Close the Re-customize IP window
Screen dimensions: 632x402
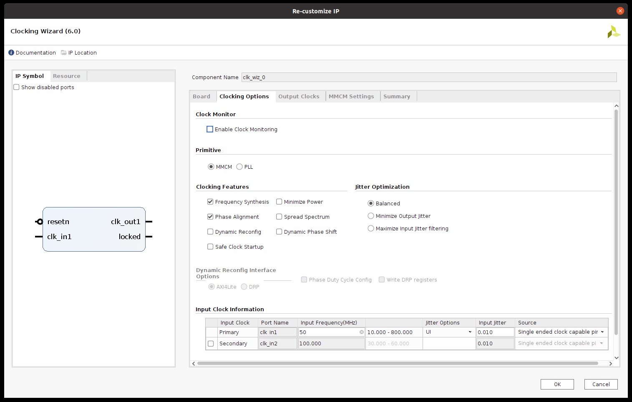coord(620,11)
